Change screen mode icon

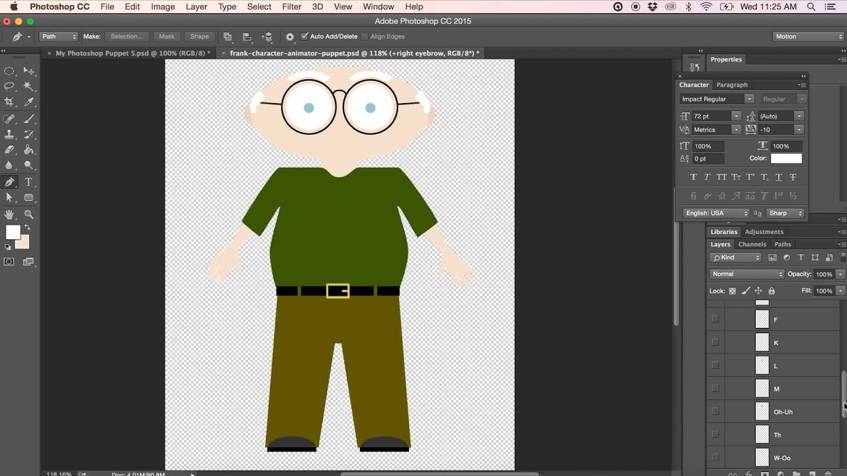[x=28, y=262]
